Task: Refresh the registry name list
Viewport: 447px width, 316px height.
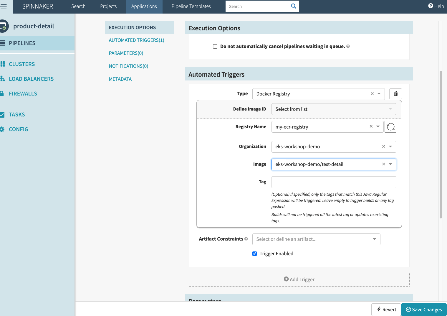Action: (x=390, y=127)
